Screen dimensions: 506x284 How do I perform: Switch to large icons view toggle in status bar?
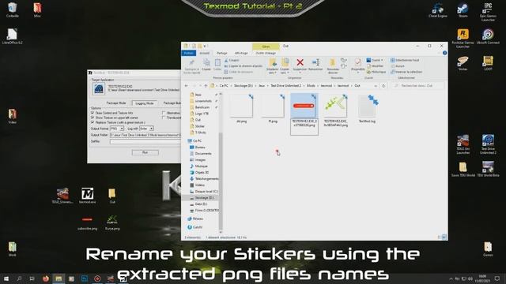click(x=444, y=237)
